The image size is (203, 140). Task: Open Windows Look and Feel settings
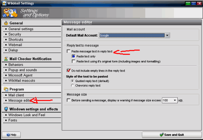27,115
